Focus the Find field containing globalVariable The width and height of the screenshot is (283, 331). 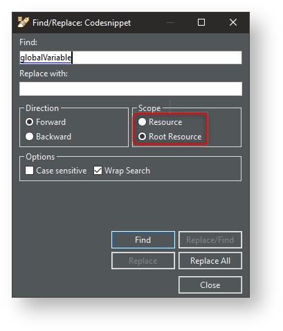pos(131,58)
